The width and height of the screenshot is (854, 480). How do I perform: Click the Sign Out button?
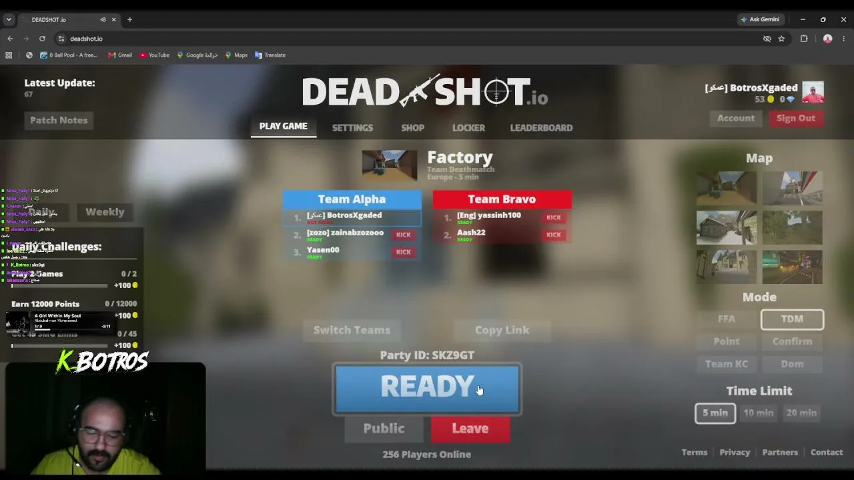point(796,119)
